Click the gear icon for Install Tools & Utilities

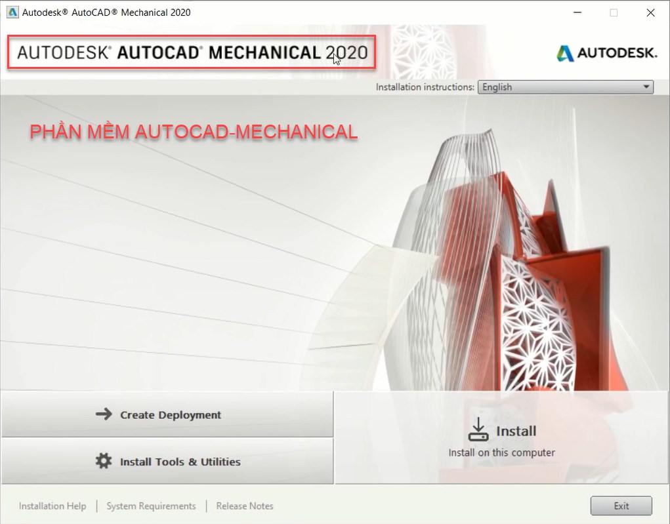(x=104, y=461)
